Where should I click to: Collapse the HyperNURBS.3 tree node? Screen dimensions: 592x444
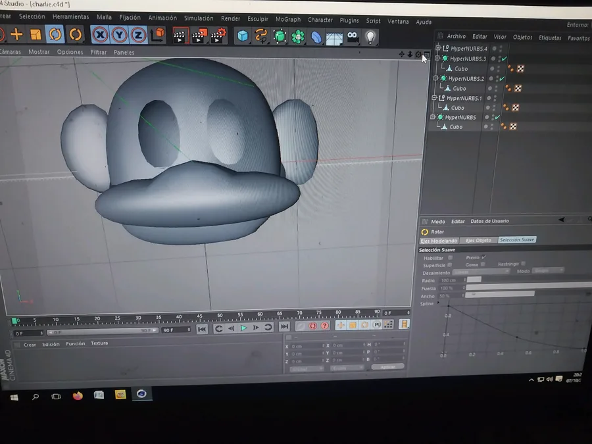(x=437, y=58)
